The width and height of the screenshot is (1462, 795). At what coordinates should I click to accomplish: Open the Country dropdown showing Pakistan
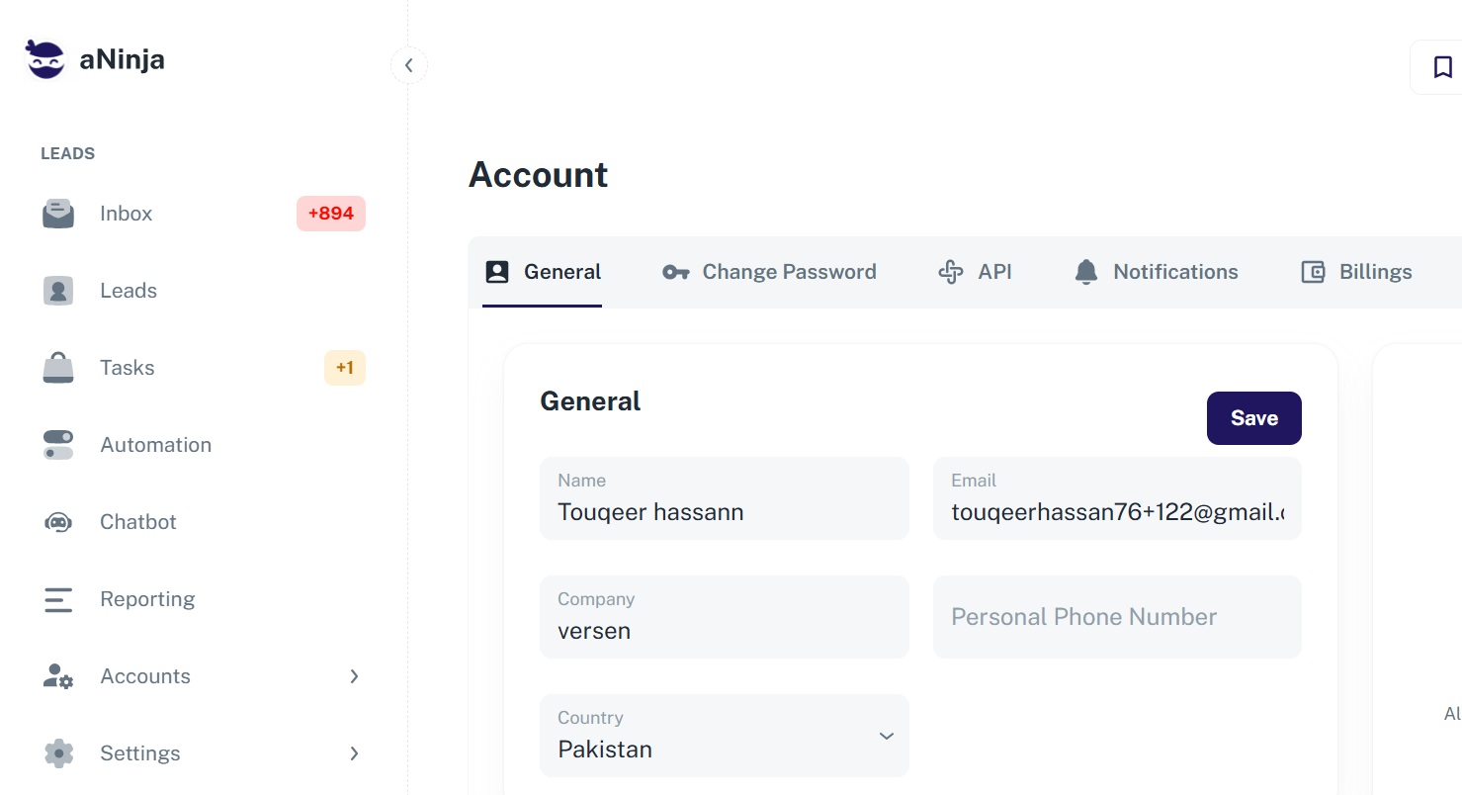[x=724, y=736]
